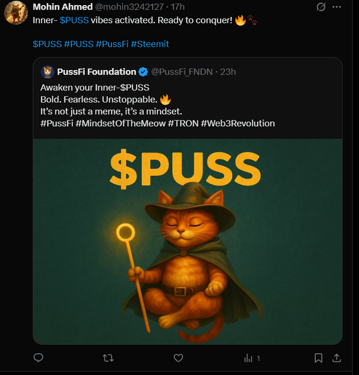This screenshot has width=359, height=375.
Task: Click the Grok explain icon beside the timestamp
Action: click(x=321, y=7)
